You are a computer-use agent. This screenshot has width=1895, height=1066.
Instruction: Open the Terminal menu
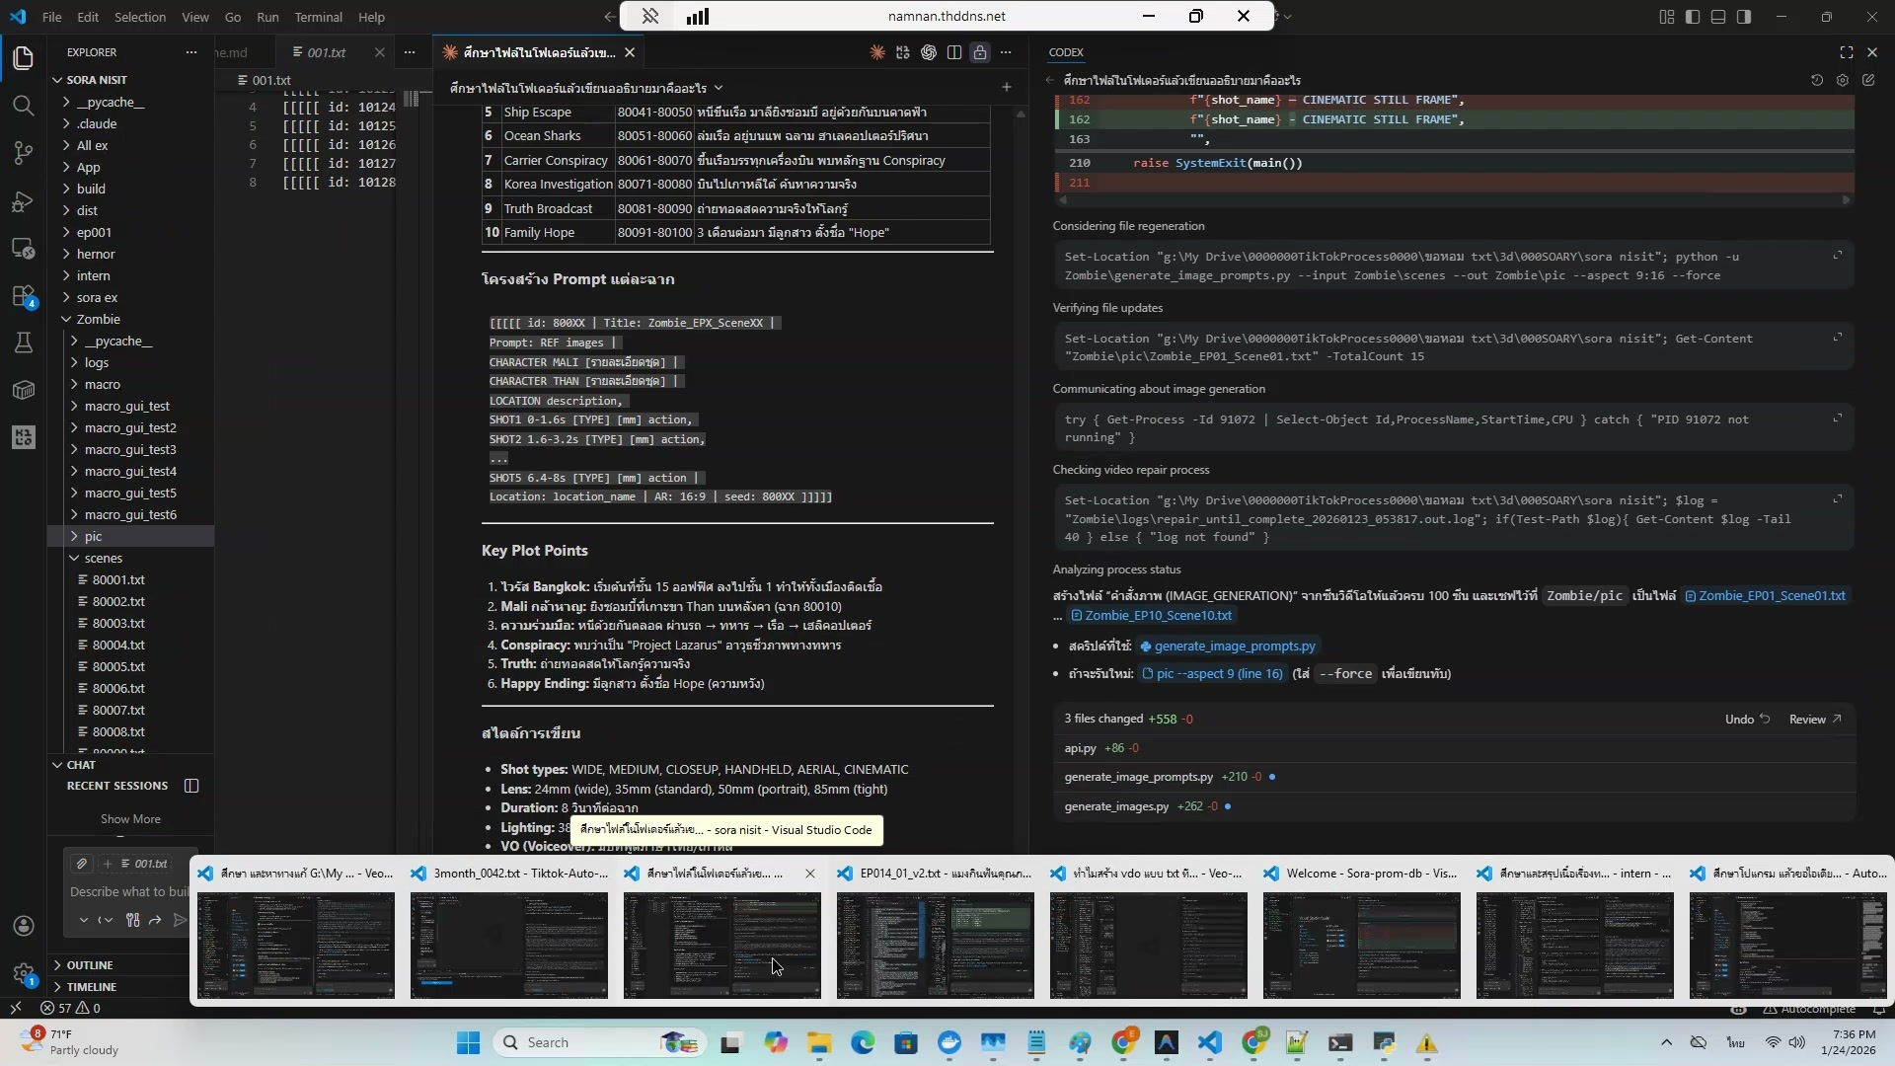coord(318,17)
